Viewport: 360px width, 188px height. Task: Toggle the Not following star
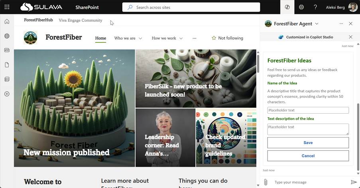(227, 38)
